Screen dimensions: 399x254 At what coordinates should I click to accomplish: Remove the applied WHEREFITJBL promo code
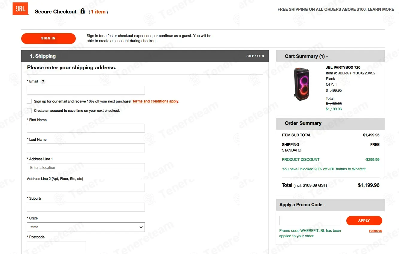[375, 231]
